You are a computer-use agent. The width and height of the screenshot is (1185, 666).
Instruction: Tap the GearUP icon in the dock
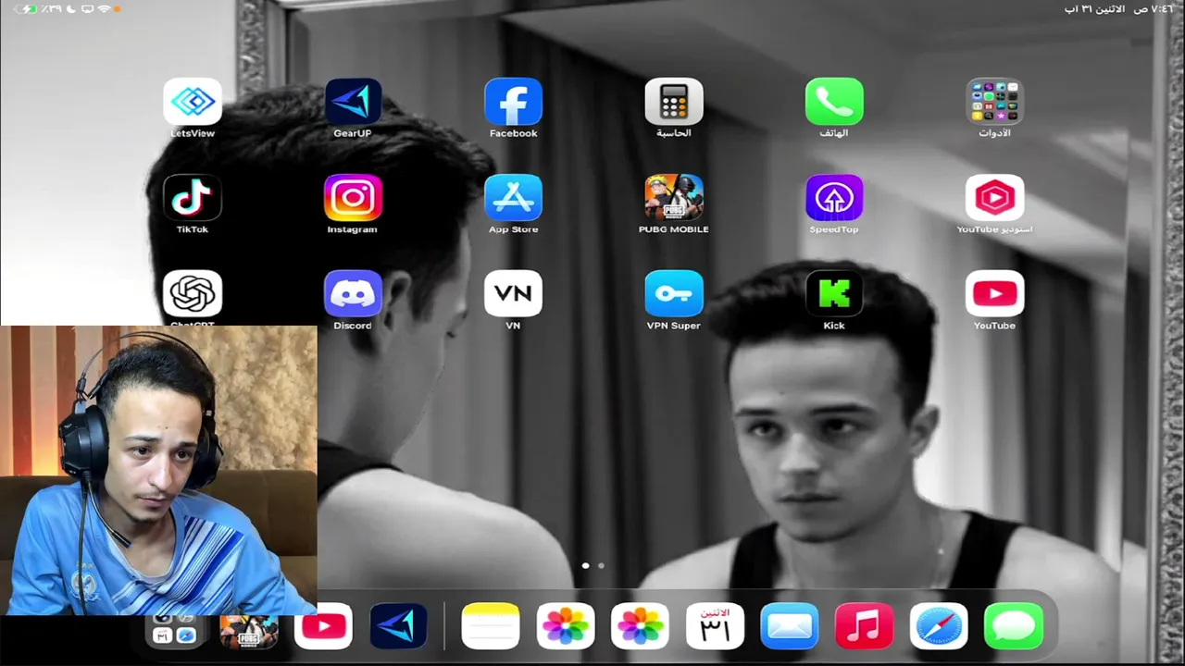coord(398,627)
